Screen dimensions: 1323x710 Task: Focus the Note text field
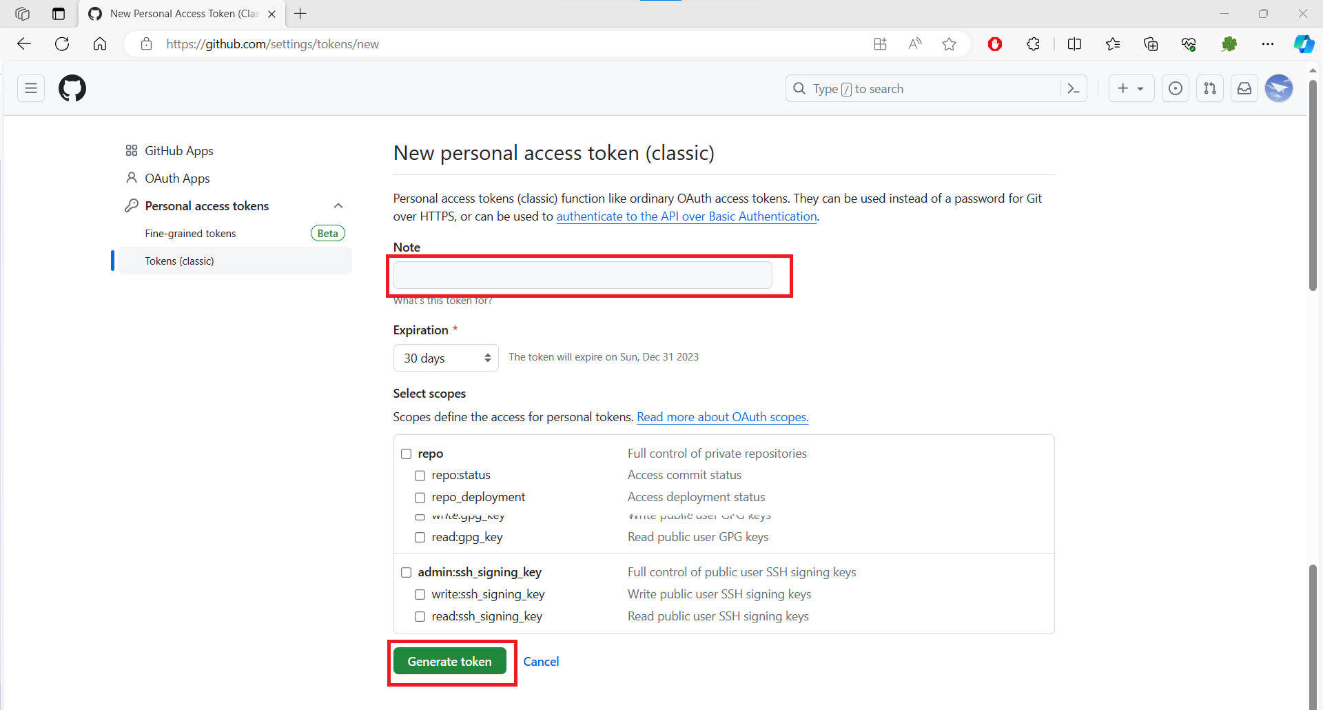(x=582, y=275)
